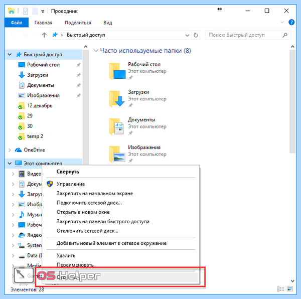This screenshot has height=299, width=301.
Task: Click the Документы icon in quick access list
Action: [x=22, y=85]
